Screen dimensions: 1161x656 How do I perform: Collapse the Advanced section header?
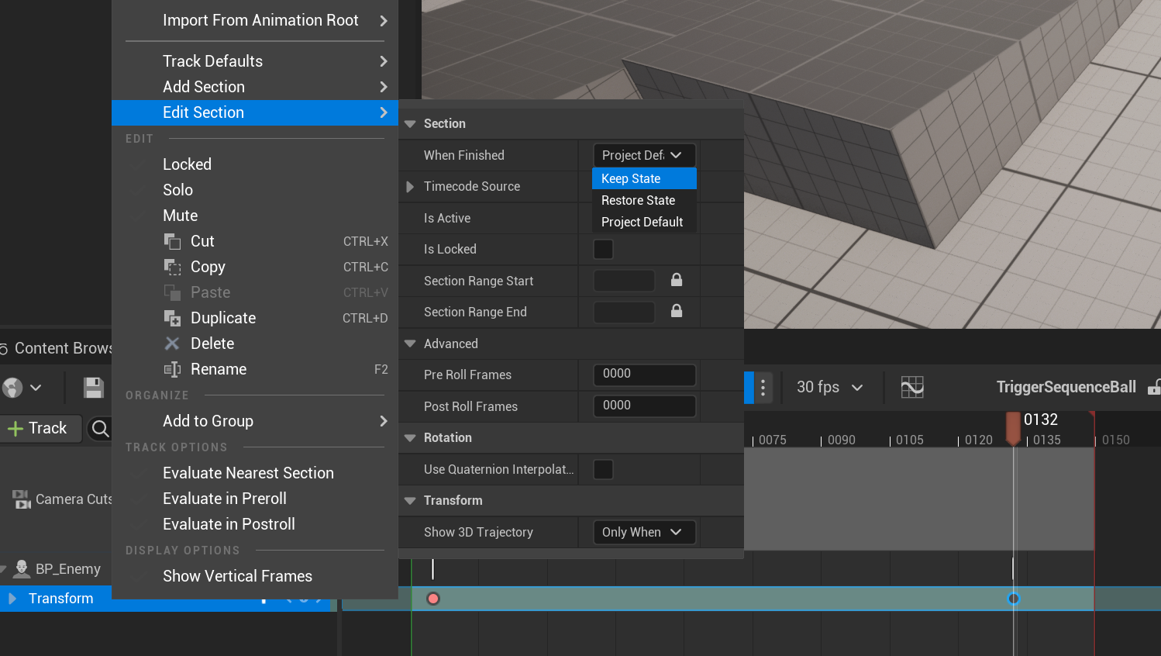411,344
